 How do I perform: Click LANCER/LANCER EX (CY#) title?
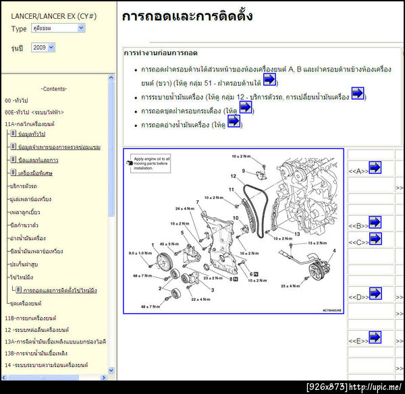coord(54,16)
